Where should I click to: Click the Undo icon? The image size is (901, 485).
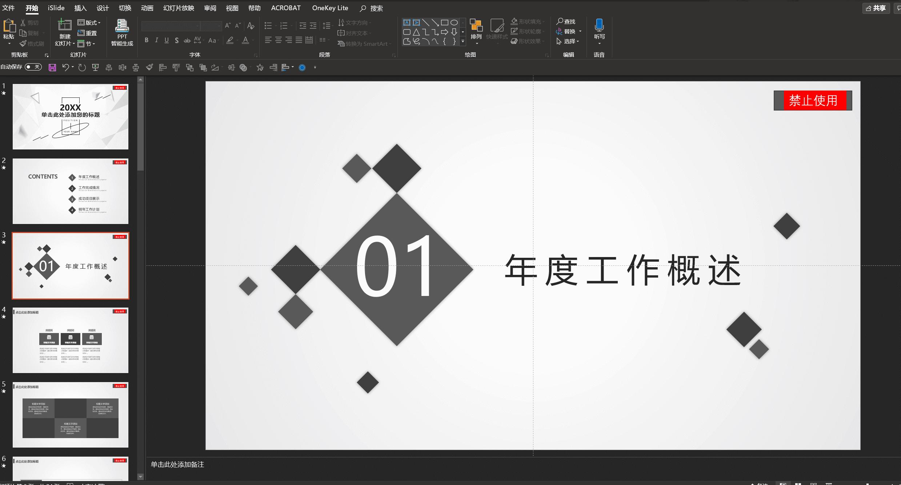tap(65, 67)
